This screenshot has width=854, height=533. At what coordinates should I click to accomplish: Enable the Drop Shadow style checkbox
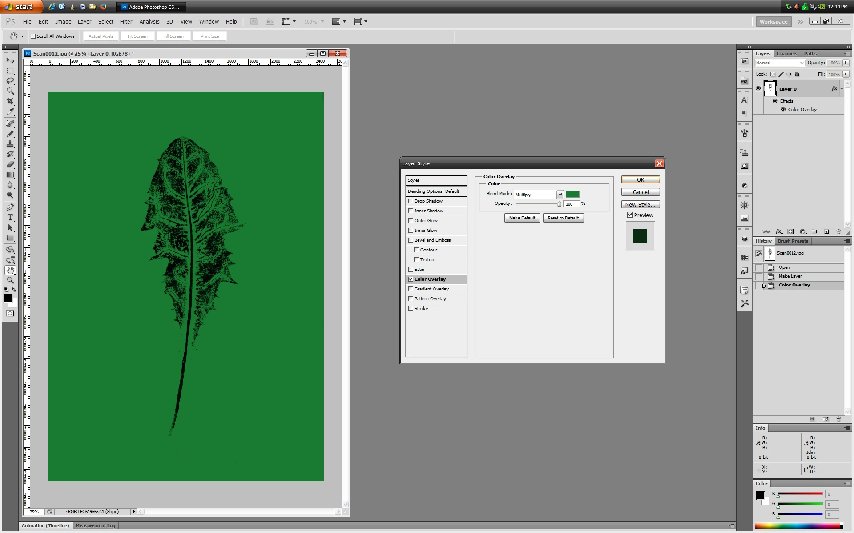411,201
